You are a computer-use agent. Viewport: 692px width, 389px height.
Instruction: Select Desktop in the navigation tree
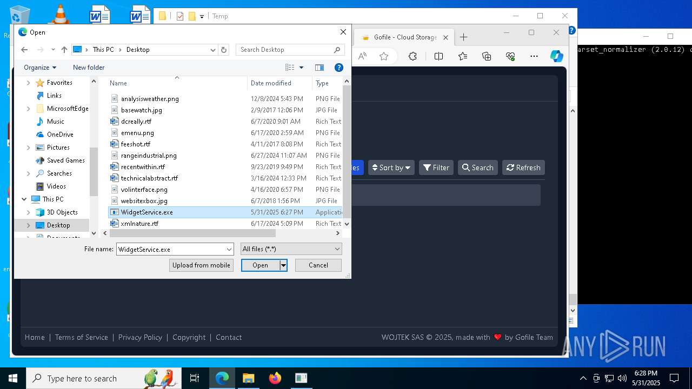click(x=58, y=225)
